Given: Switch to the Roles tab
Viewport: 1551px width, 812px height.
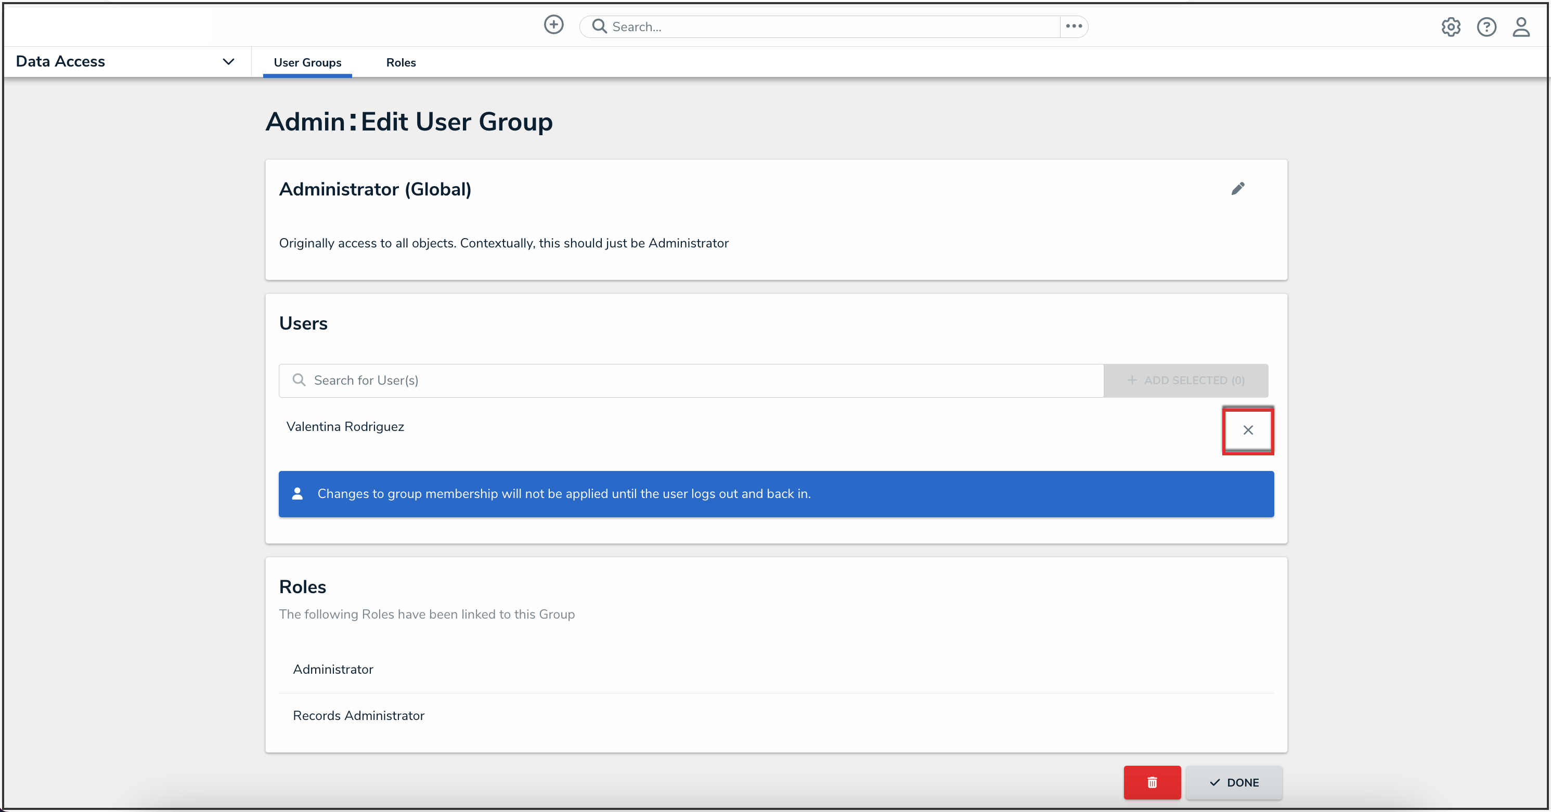Looking at the screenshot, I should tap(401, 62).
